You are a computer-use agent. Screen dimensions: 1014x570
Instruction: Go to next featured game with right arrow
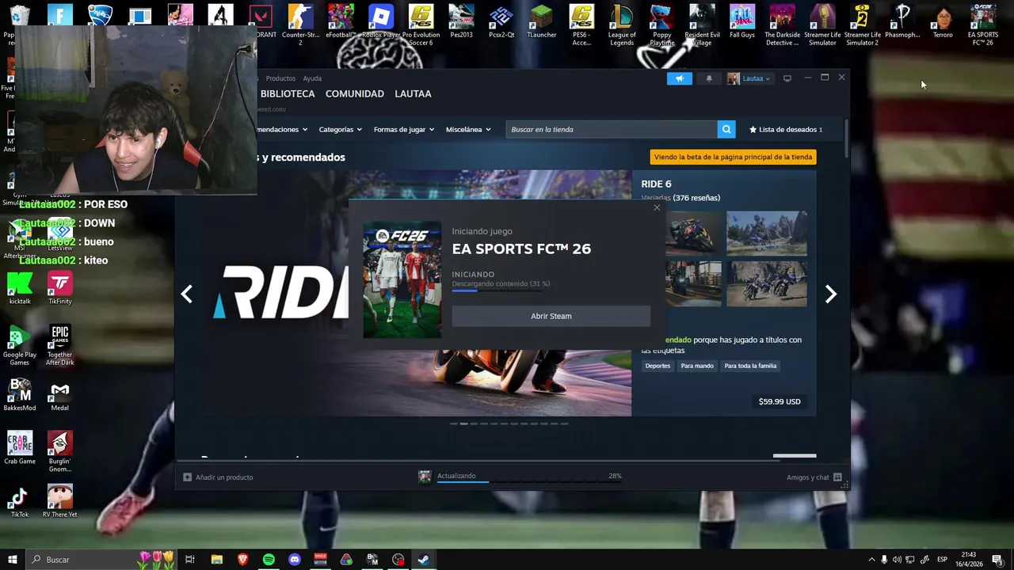pyautogui.click(x=830, y=294)
